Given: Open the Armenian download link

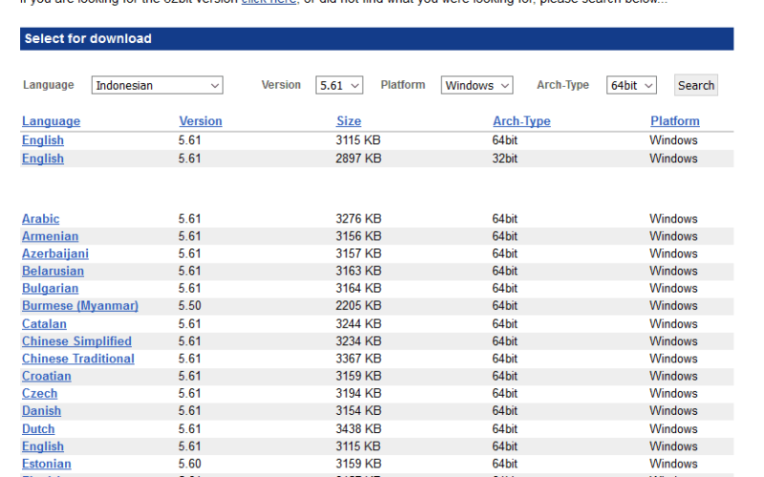Looking at the screenshot, I should coord(51,236).
